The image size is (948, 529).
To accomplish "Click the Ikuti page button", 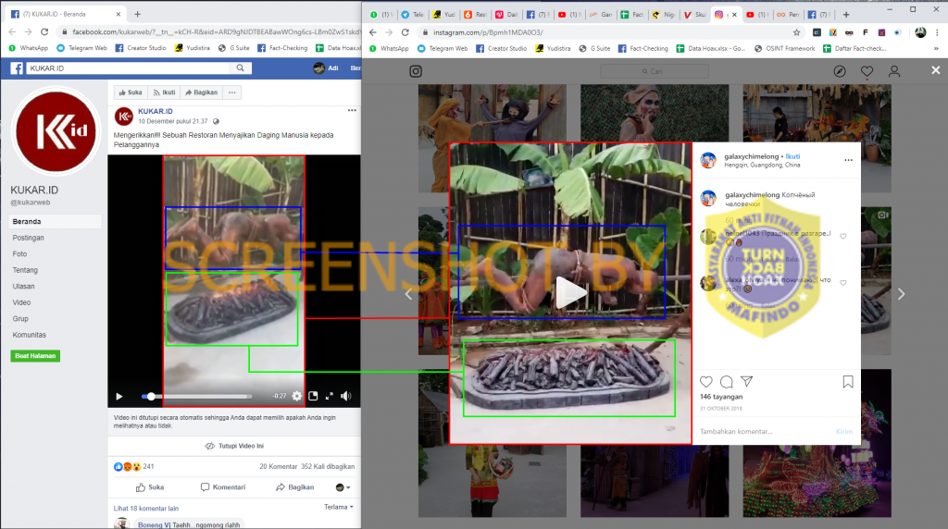I will coord(164,92).
